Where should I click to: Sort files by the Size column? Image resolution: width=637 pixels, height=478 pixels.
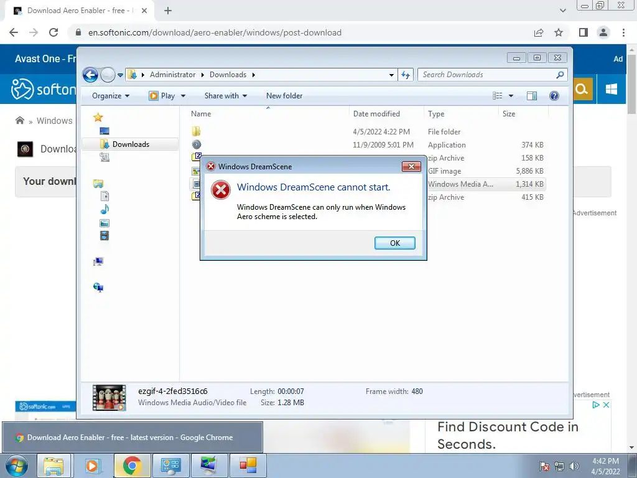click(523, 114)
